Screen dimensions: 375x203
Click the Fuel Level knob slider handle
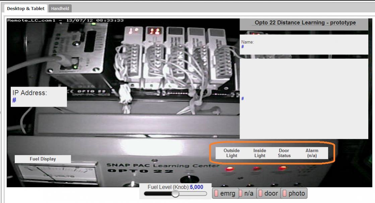tap(175, 194)
